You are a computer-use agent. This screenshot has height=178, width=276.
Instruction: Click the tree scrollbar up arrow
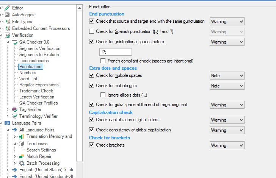pyautogui.click(x=79, y=8)
